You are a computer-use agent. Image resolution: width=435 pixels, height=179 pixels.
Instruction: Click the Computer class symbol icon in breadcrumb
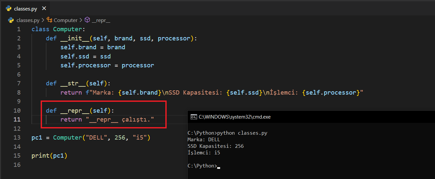click(50, 20)
